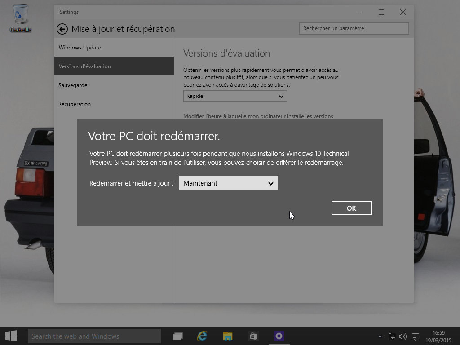Click the Rechercher un paramètre search box
Screen dimensions: 460x345
click(x=354, y=28)
